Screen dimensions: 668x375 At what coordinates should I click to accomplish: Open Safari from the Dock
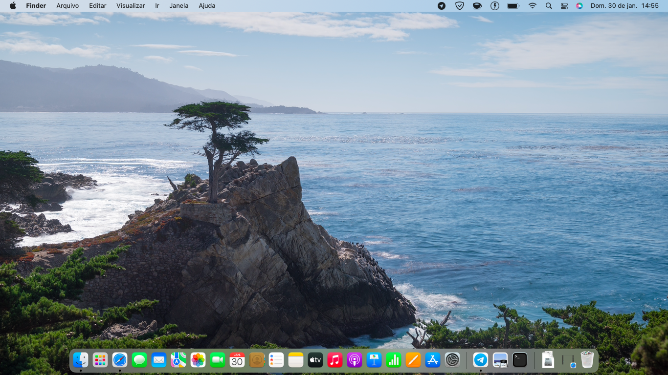click(x=120, y=360)
